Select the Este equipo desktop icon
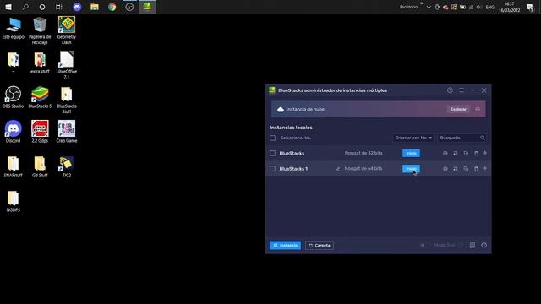541x304 pixels. [14, 28]
